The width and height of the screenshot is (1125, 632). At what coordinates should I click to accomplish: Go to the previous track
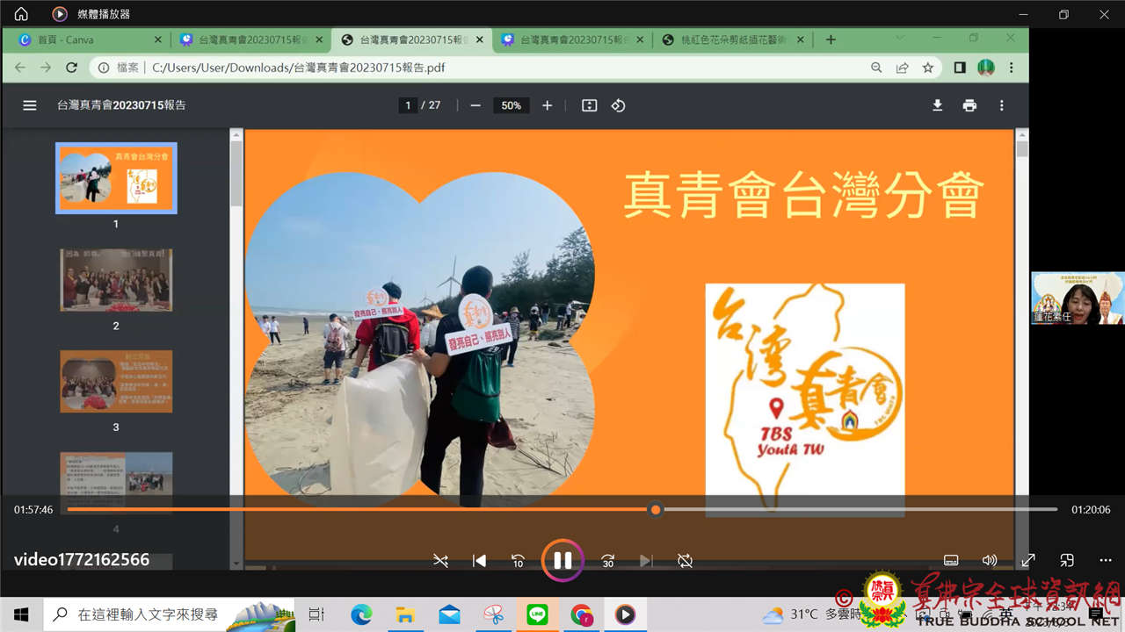[479, 560]
